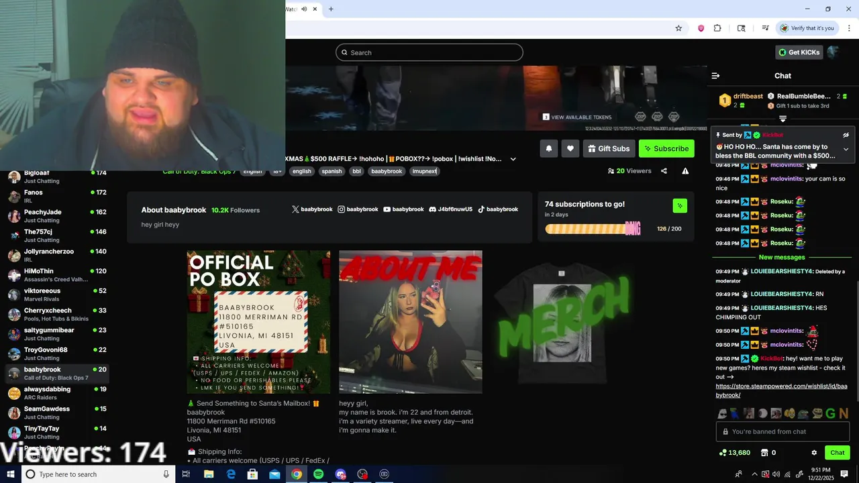Click the imupnext tag
Screen dimensions: 859x483
(424, 171)
